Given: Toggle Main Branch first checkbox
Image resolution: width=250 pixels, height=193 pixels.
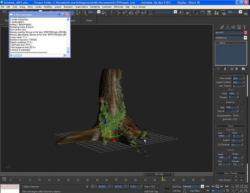Looking at the screenshot, I should point(235,179).
